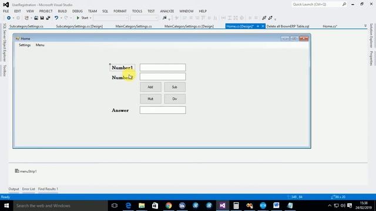Select the Div button on the form
This screenshot has width=376, height=211.
pyautogui.click(x=175, y=99)
